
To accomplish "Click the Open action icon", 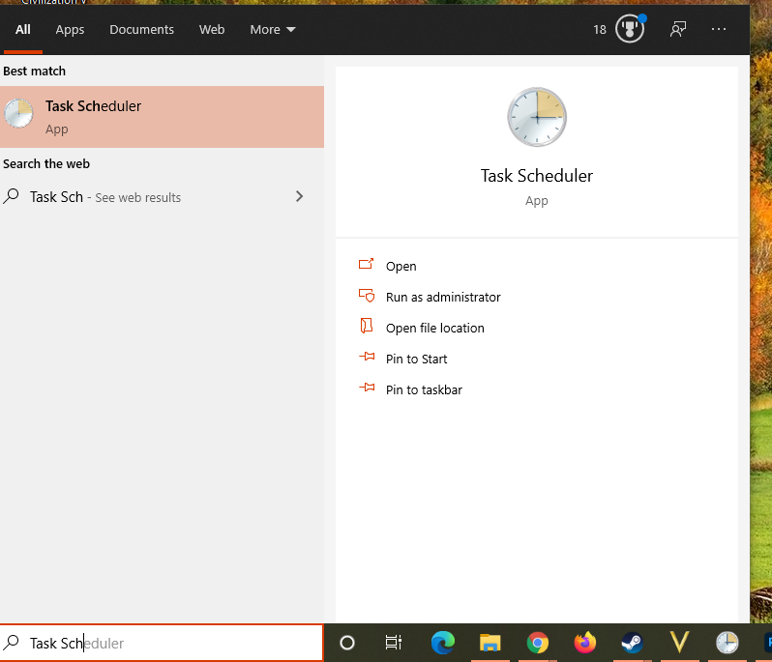I will pyautogui.click(x=366, y=264).
